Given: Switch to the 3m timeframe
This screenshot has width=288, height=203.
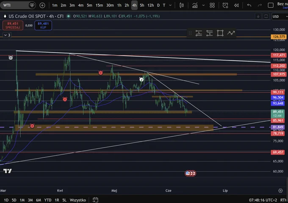Looking at the screenshot, I should click(x=72, y=5).
